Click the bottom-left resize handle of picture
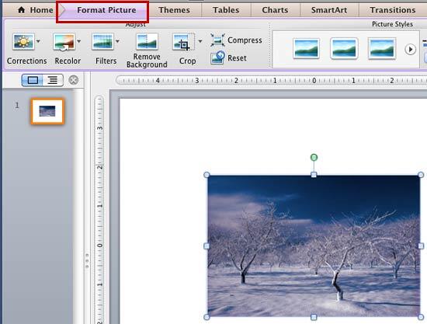 click(x=207, y=317)
